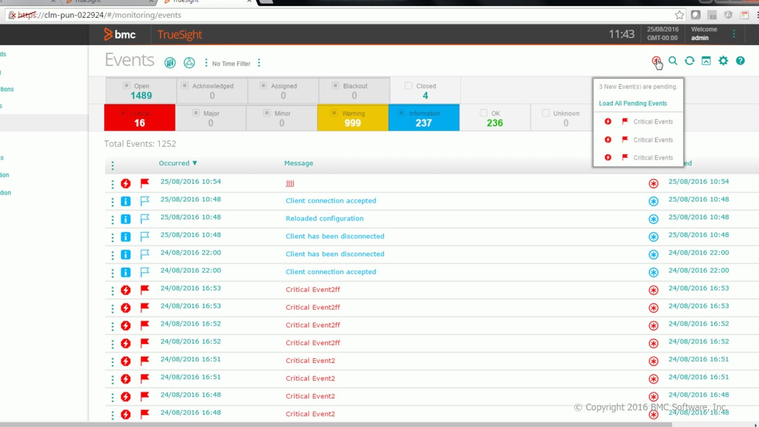Click the Message column header
Viewport: 759px width, 427px height.
tap(298, 163)
